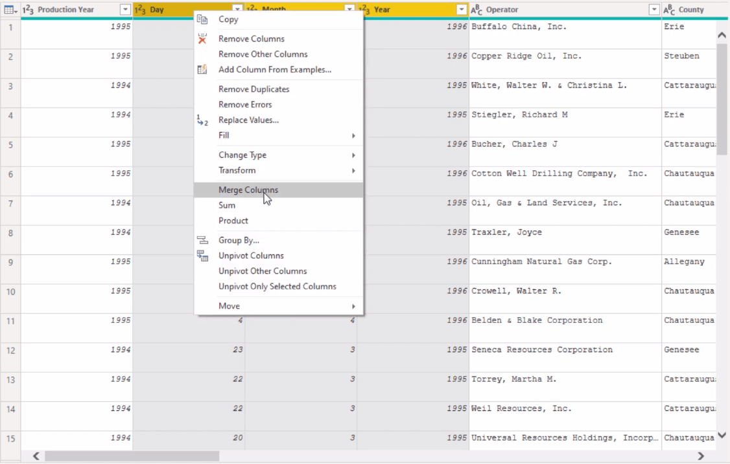Select Unpivot Only Selected Columns
Image resolution: width=730 pixels, height=464 pixels.
[278, 287]
